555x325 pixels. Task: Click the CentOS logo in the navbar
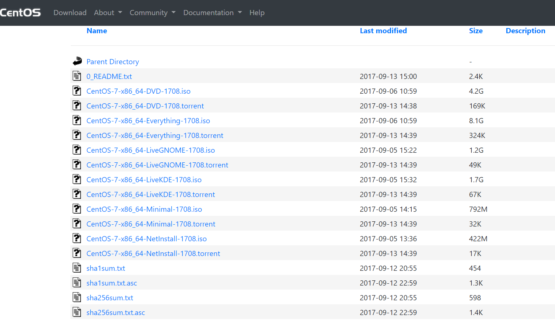point(20,13)
